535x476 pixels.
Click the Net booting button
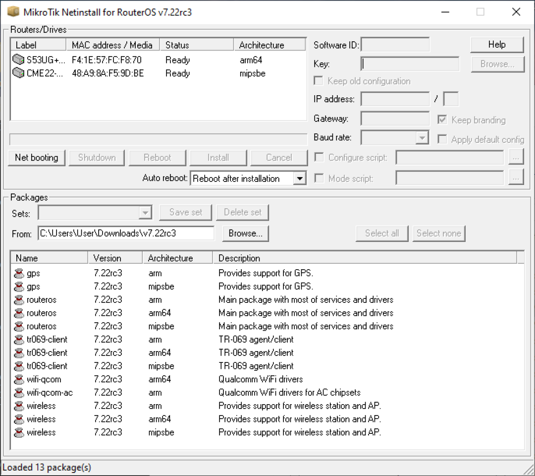pyautogui.click(x=37, y=157)
